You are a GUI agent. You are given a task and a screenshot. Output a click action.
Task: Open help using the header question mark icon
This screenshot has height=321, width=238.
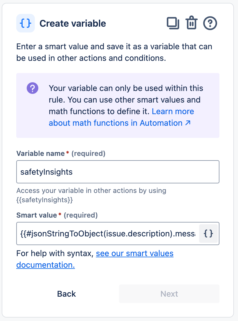[210, 23]
